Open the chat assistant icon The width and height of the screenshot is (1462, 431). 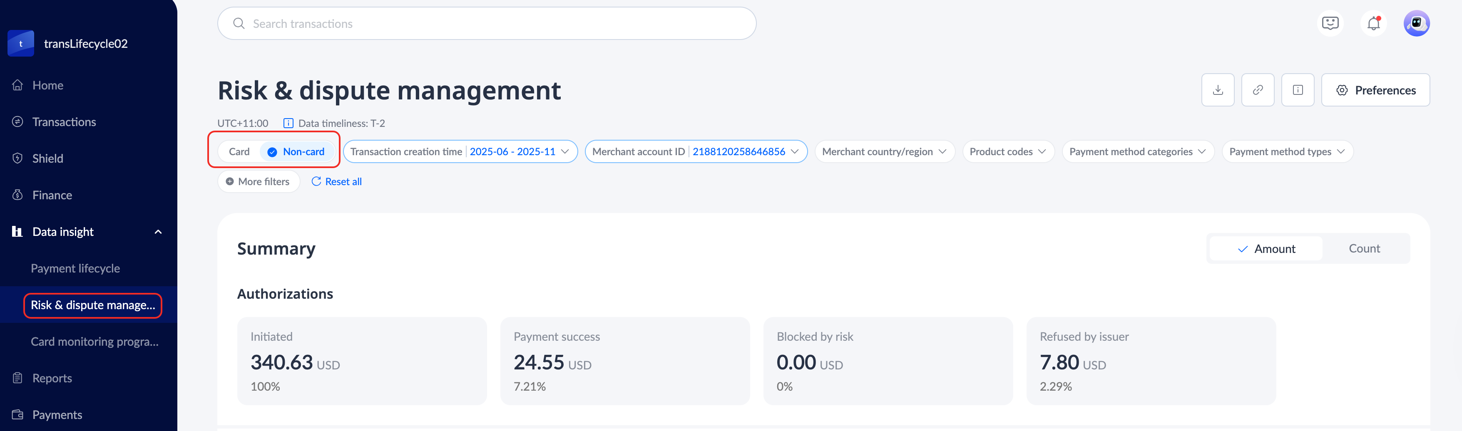point(1330,24)
